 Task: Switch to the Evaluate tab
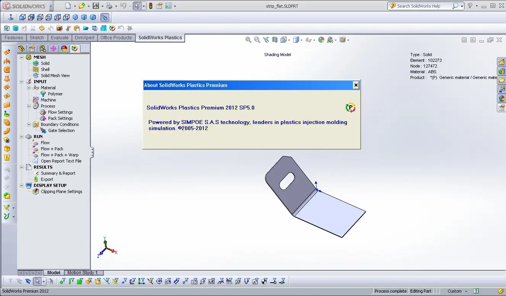(60, 38)
